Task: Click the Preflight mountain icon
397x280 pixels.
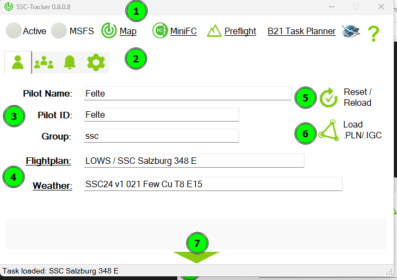Action: point(214,31)
